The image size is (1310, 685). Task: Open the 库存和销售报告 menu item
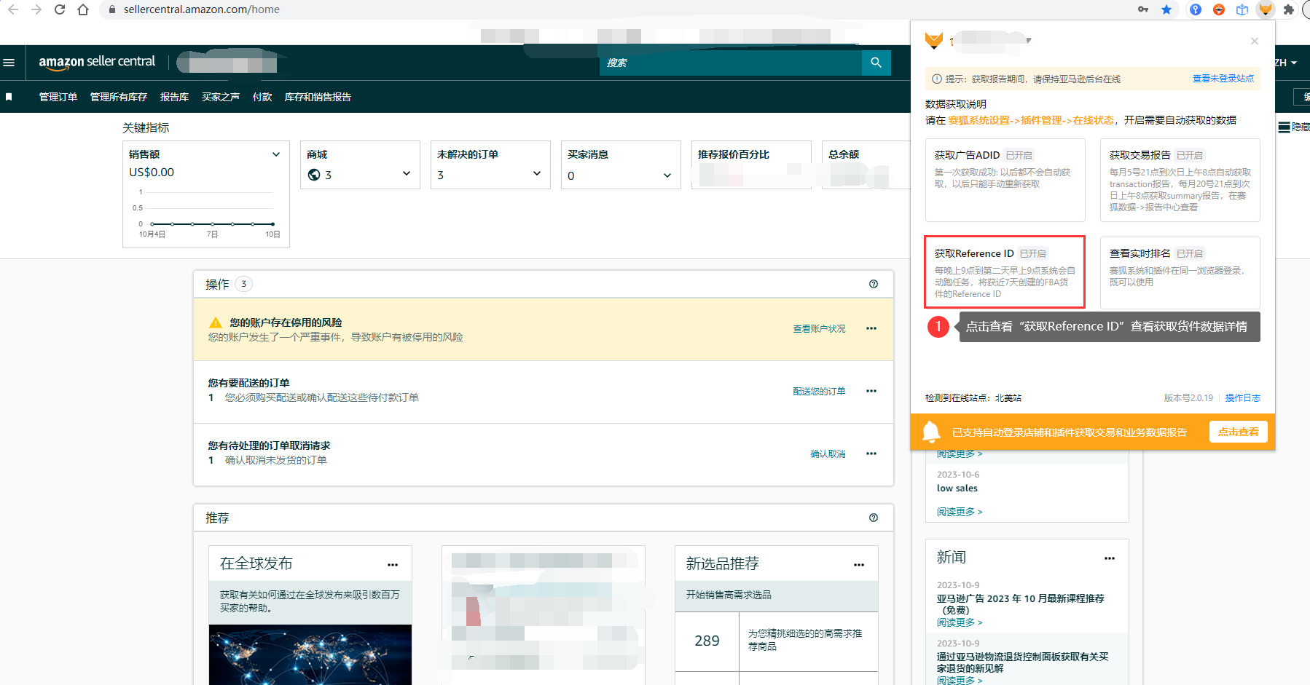318,97
